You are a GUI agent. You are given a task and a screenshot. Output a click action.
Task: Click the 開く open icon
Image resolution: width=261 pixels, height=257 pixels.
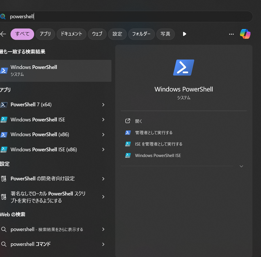(x=128, y=121)
